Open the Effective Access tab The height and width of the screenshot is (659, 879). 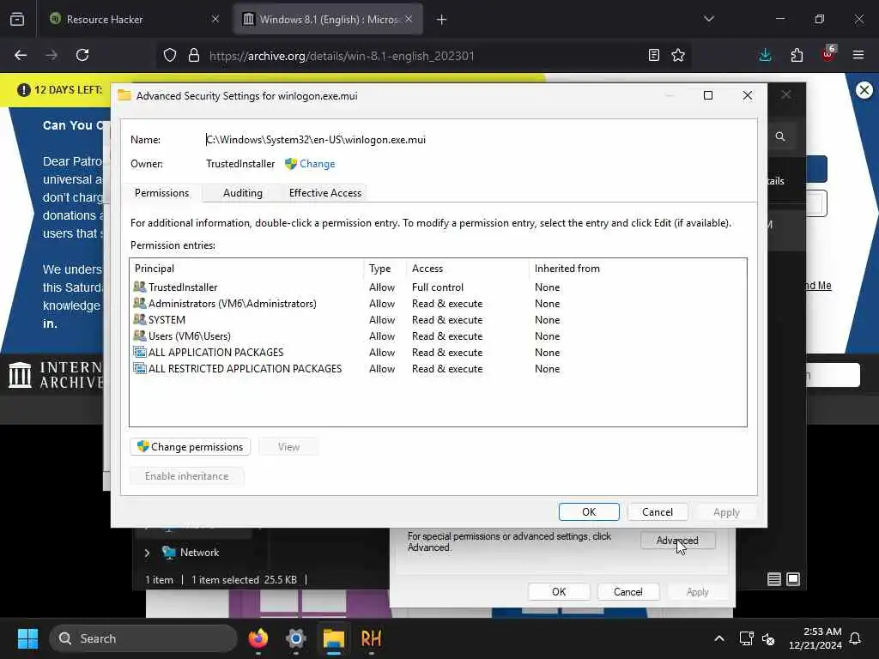(325, 193)
